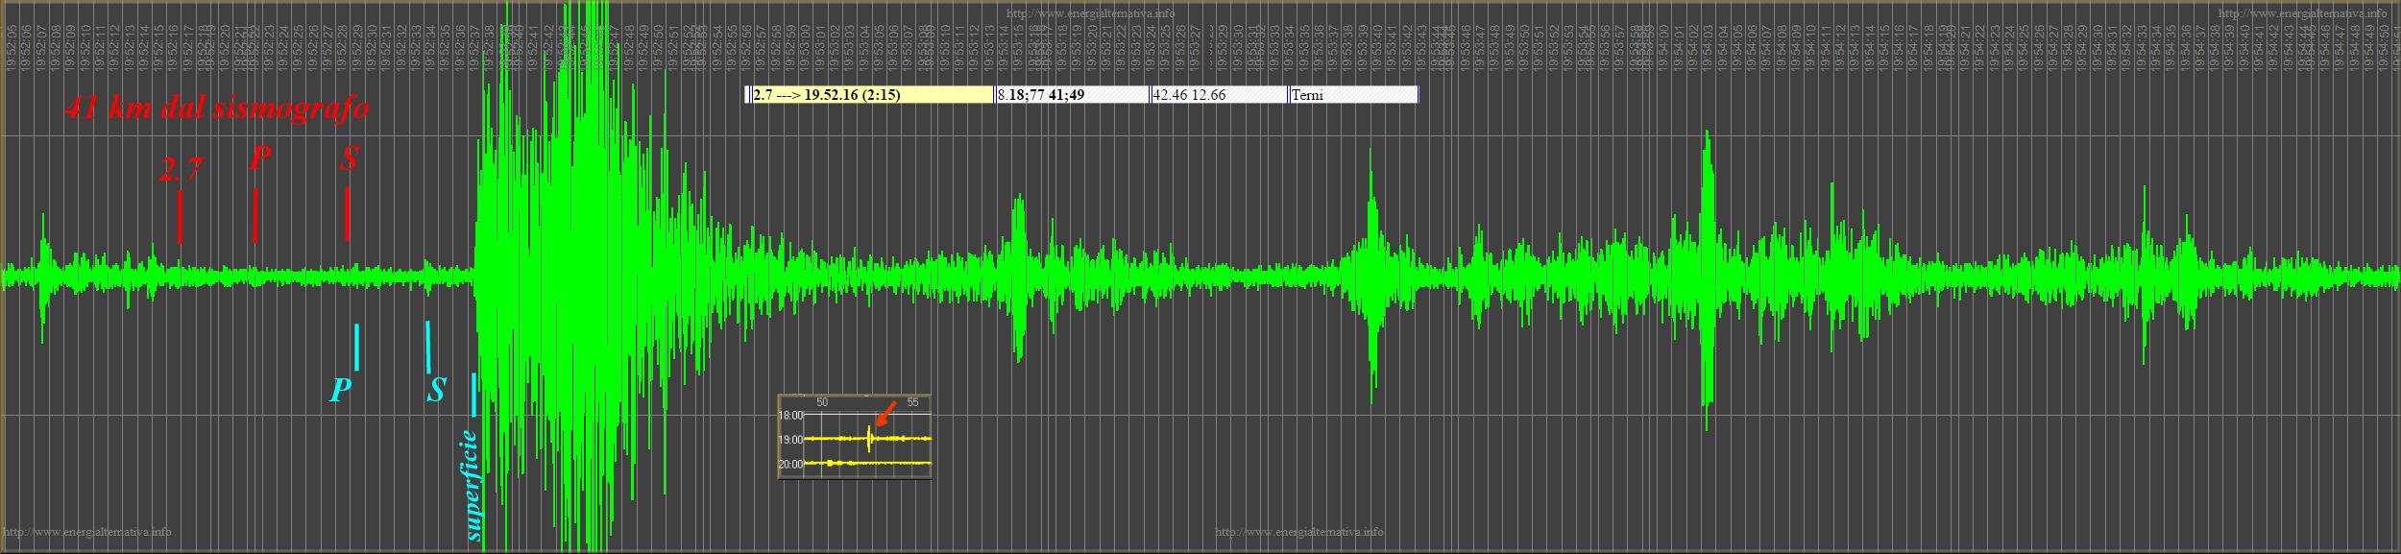Click cyan marker line above cyan 'S'

[428, 347]
